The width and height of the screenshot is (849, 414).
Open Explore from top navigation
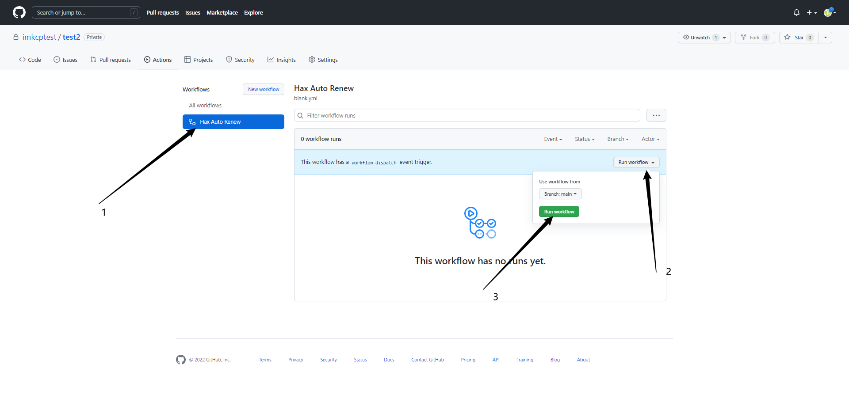coord(253,12)
